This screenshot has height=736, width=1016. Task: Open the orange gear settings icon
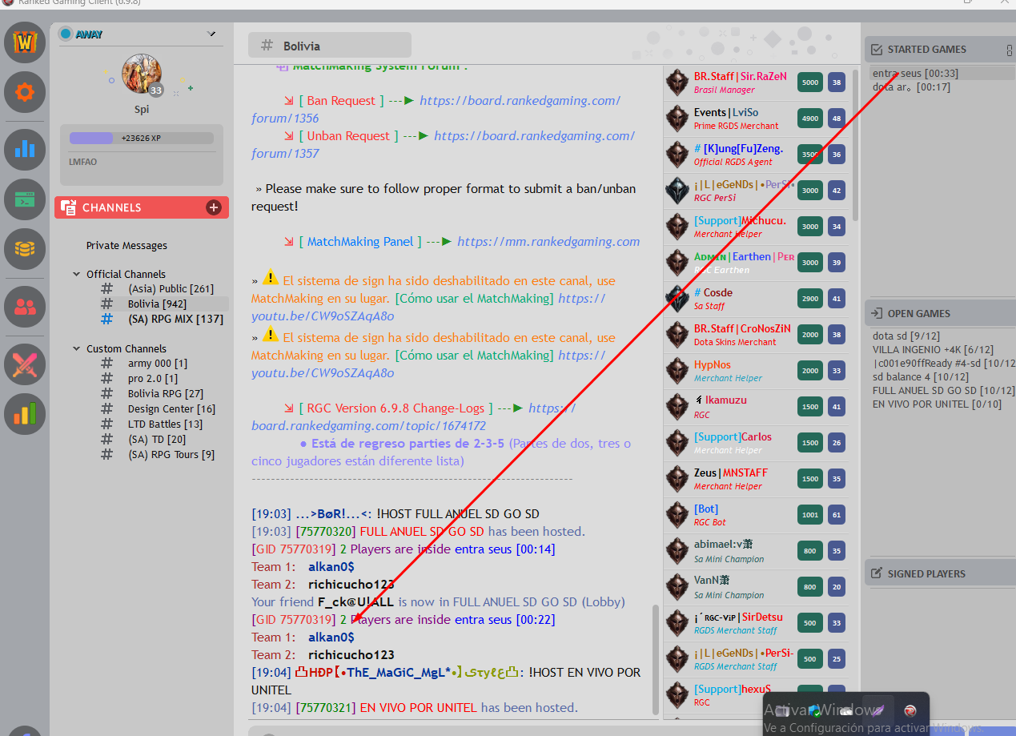(25, 93)
